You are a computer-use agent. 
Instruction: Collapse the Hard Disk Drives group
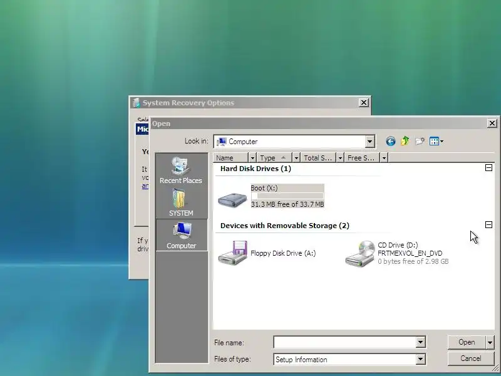488,168
